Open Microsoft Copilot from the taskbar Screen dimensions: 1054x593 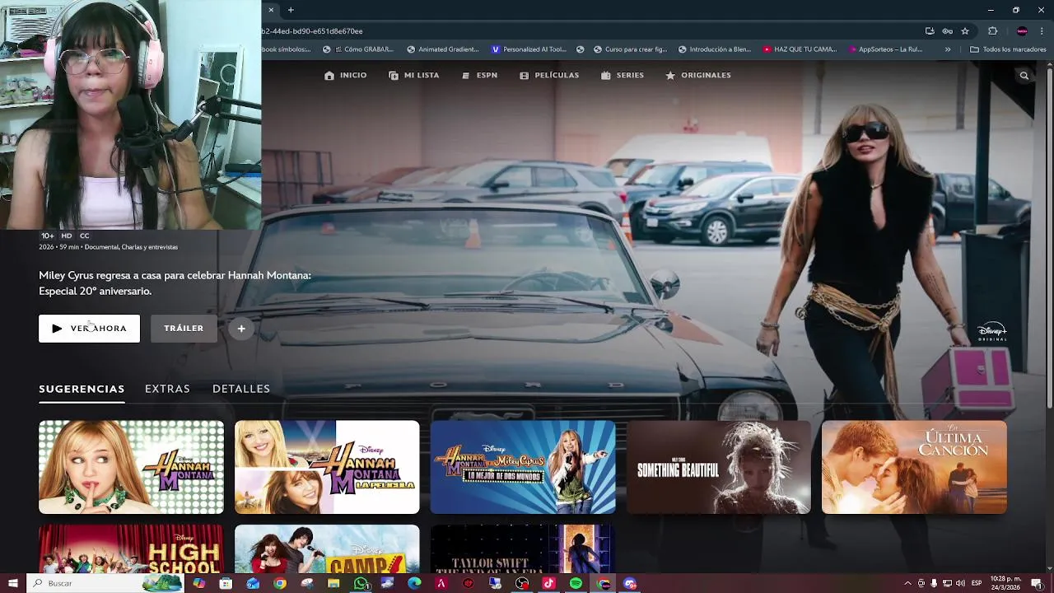click(198, 583)
